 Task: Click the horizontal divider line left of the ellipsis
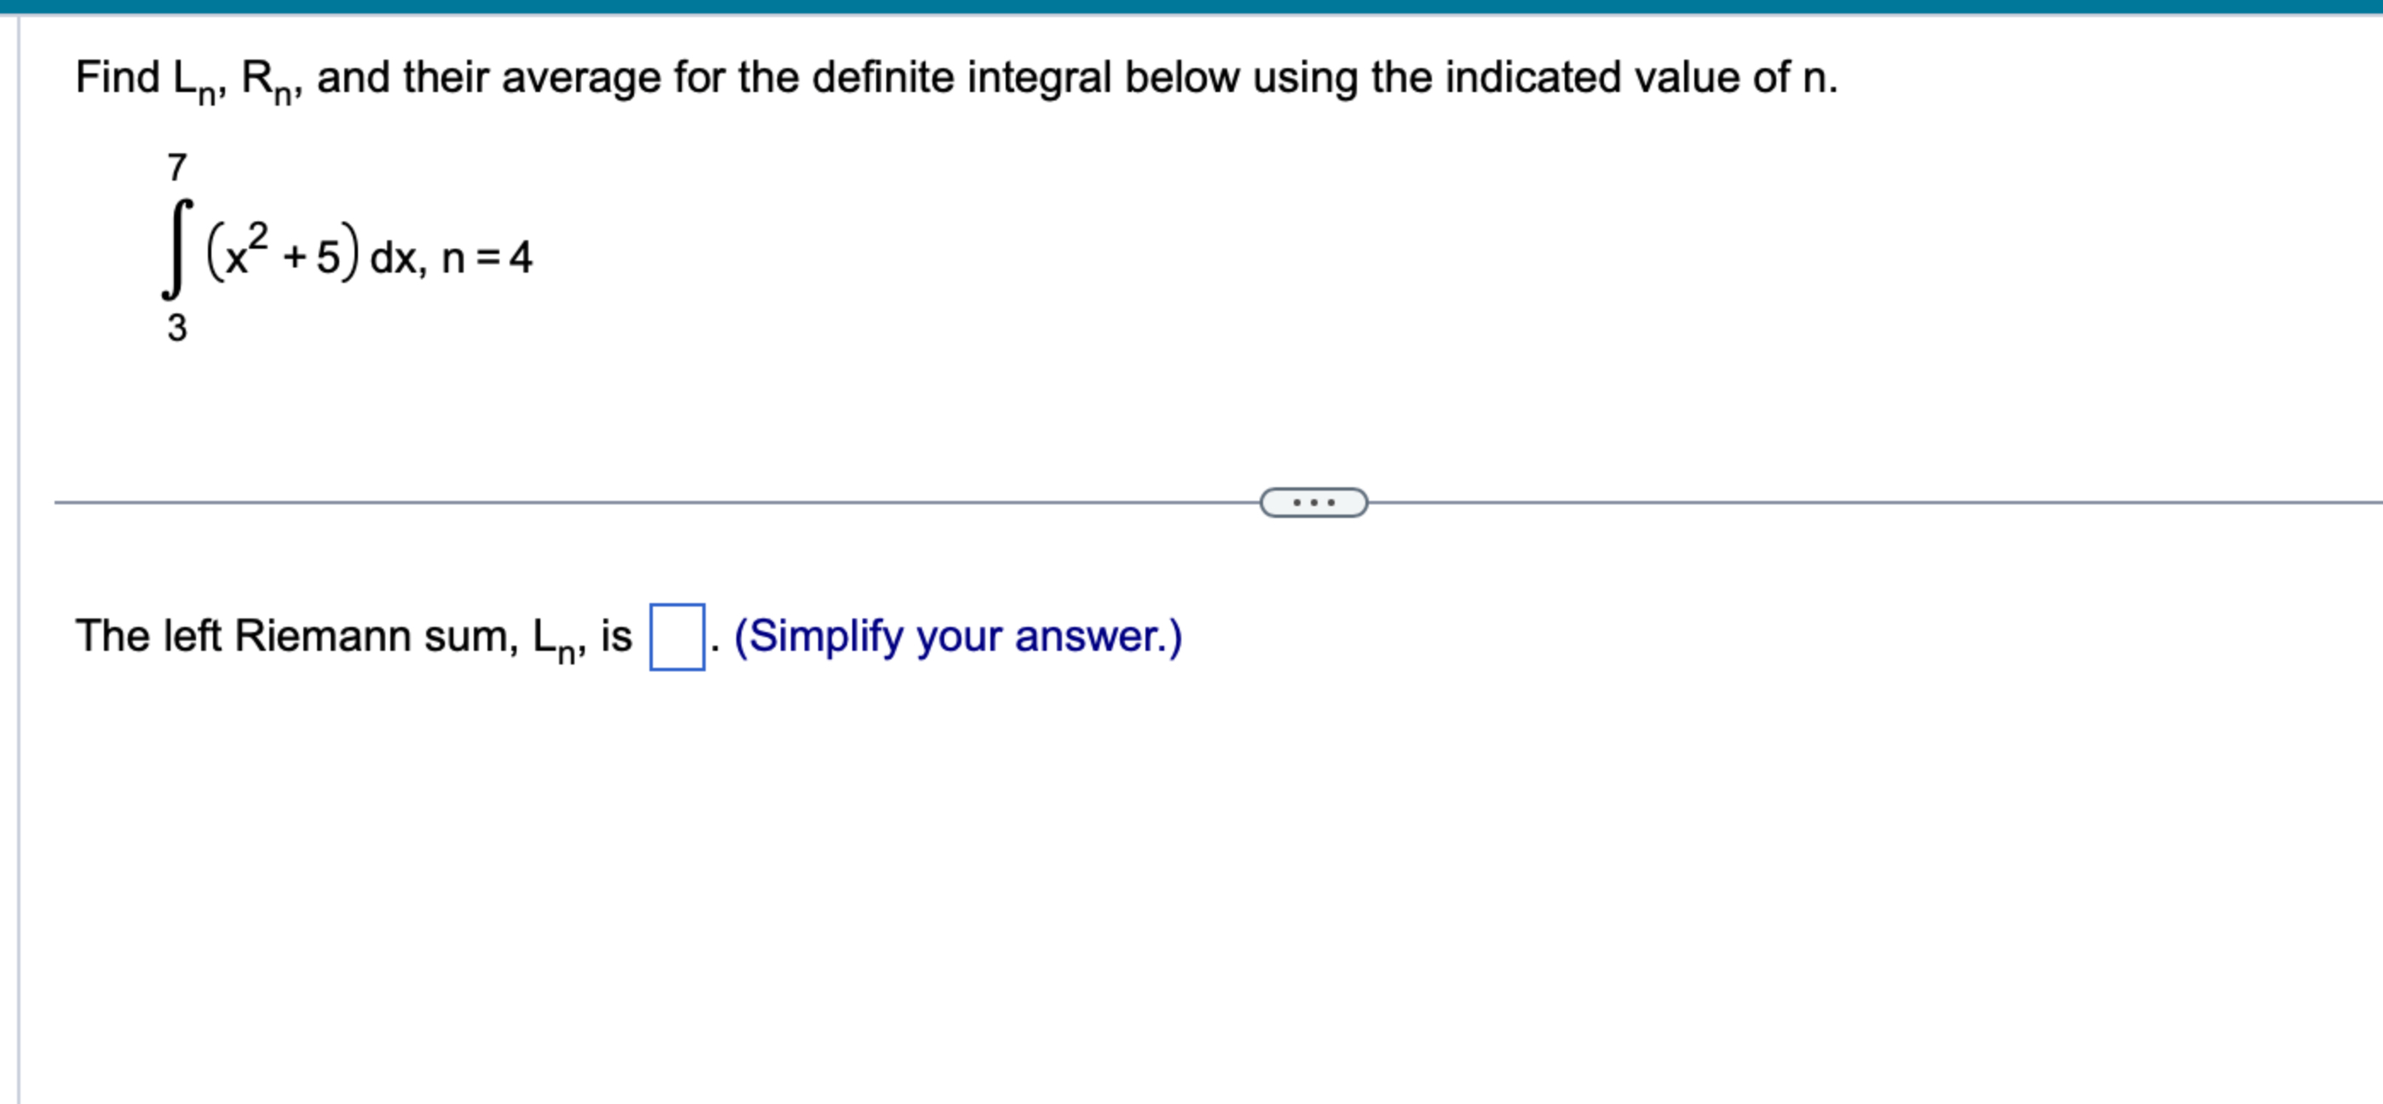click(648, 500)
